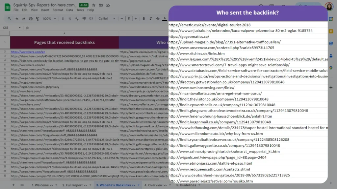Open Google Maps from side panel
The image size is (337, 189).
[x=331, y=68]
